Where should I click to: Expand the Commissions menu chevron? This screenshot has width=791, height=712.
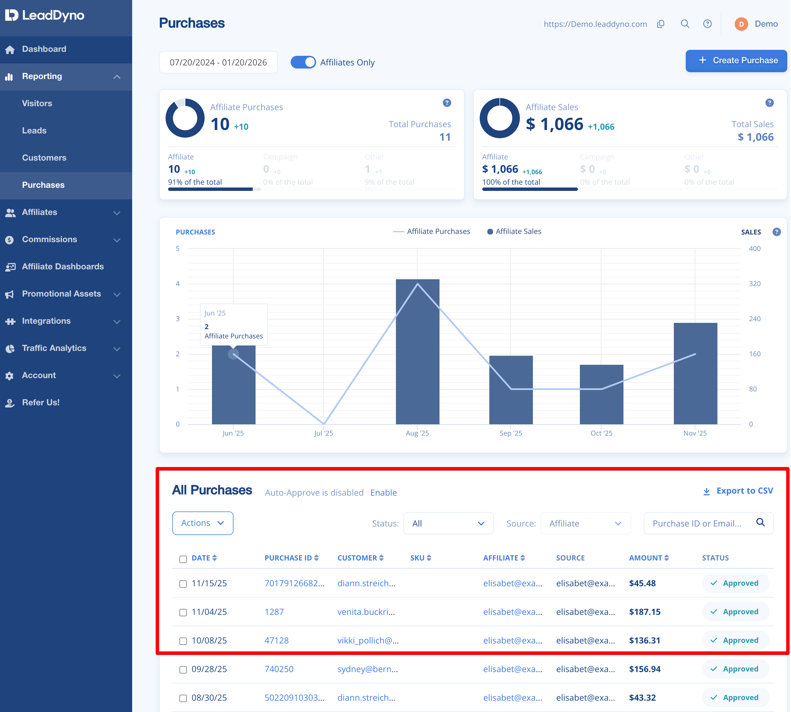[117, 240]
